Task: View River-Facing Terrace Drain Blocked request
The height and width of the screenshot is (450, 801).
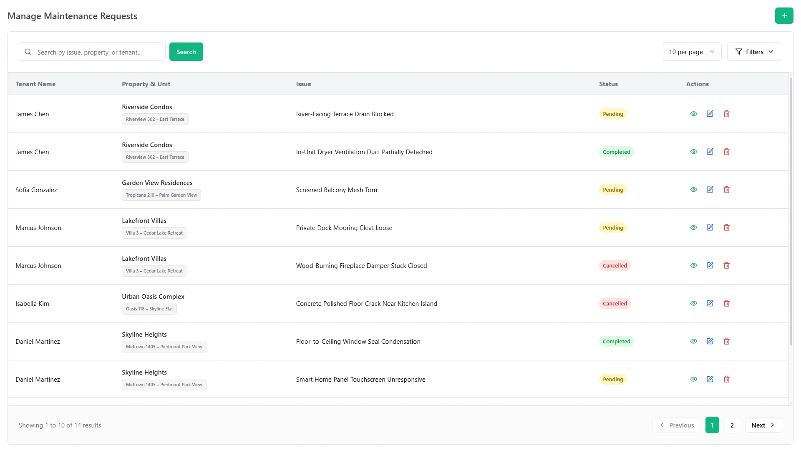Action: click(x=693, y=114)
